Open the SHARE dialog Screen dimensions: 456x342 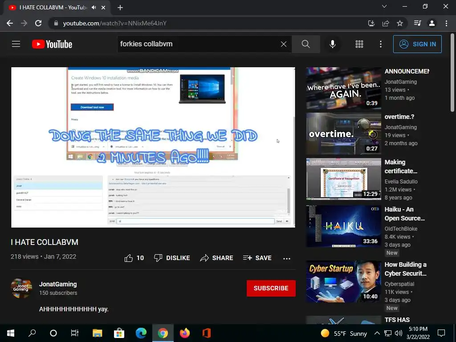coord(217,258)
